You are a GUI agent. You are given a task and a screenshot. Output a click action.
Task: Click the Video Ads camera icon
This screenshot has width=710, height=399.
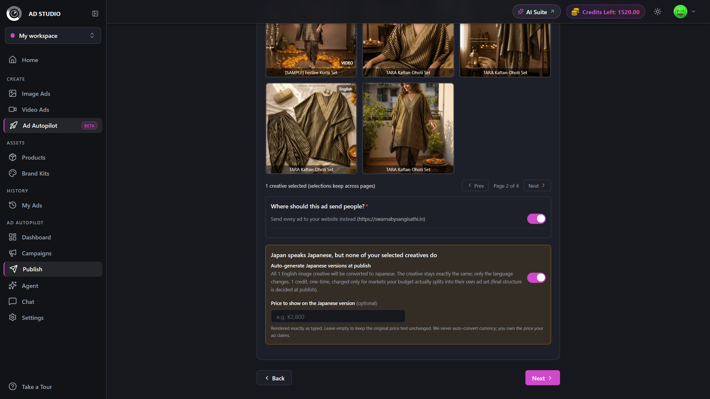pyautogui.click(x=12, y=109)
